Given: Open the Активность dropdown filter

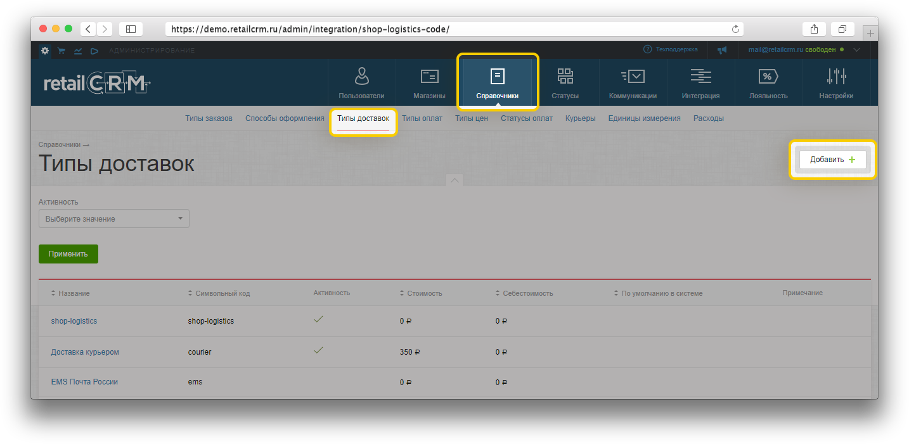Looking at the screenshot, I should (x=114, y=219).
